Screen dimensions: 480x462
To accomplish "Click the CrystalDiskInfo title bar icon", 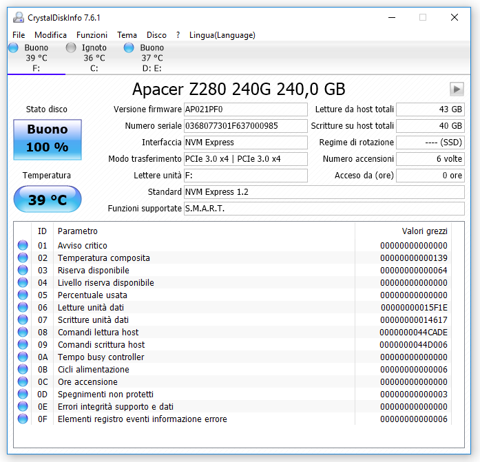I will [x=19, y=17].
